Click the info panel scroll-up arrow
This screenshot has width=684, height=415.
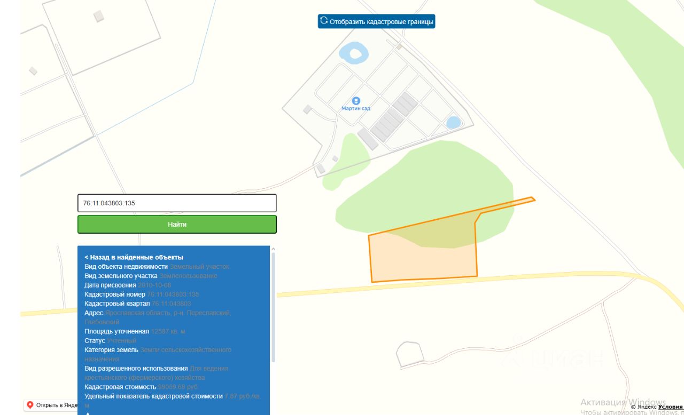tap(274, 249)
